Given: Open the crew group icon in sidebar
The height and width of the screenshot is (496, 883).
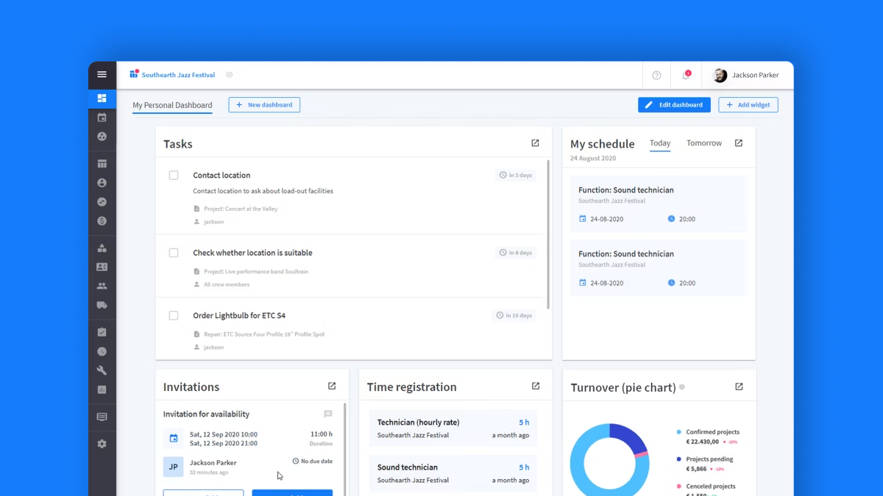Looking at the screenshot, I should [102, 286].
